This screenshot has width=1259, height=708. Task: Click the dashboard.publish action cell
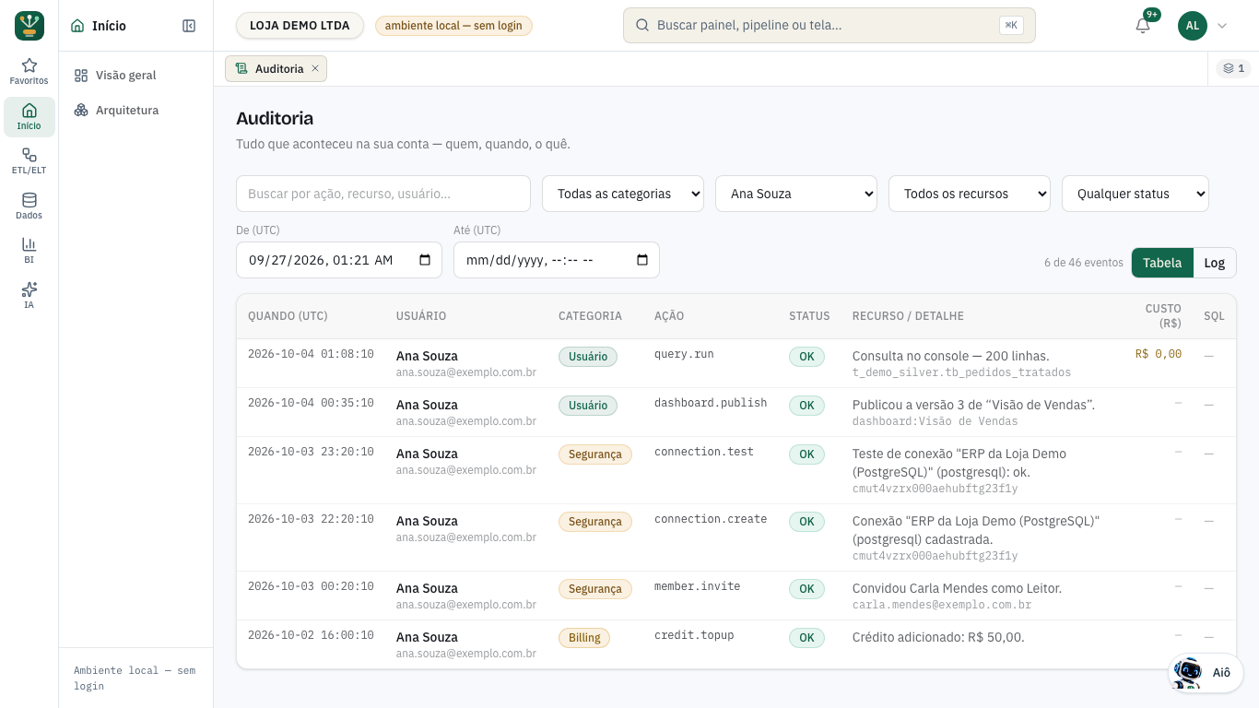[x=711, y=403]
